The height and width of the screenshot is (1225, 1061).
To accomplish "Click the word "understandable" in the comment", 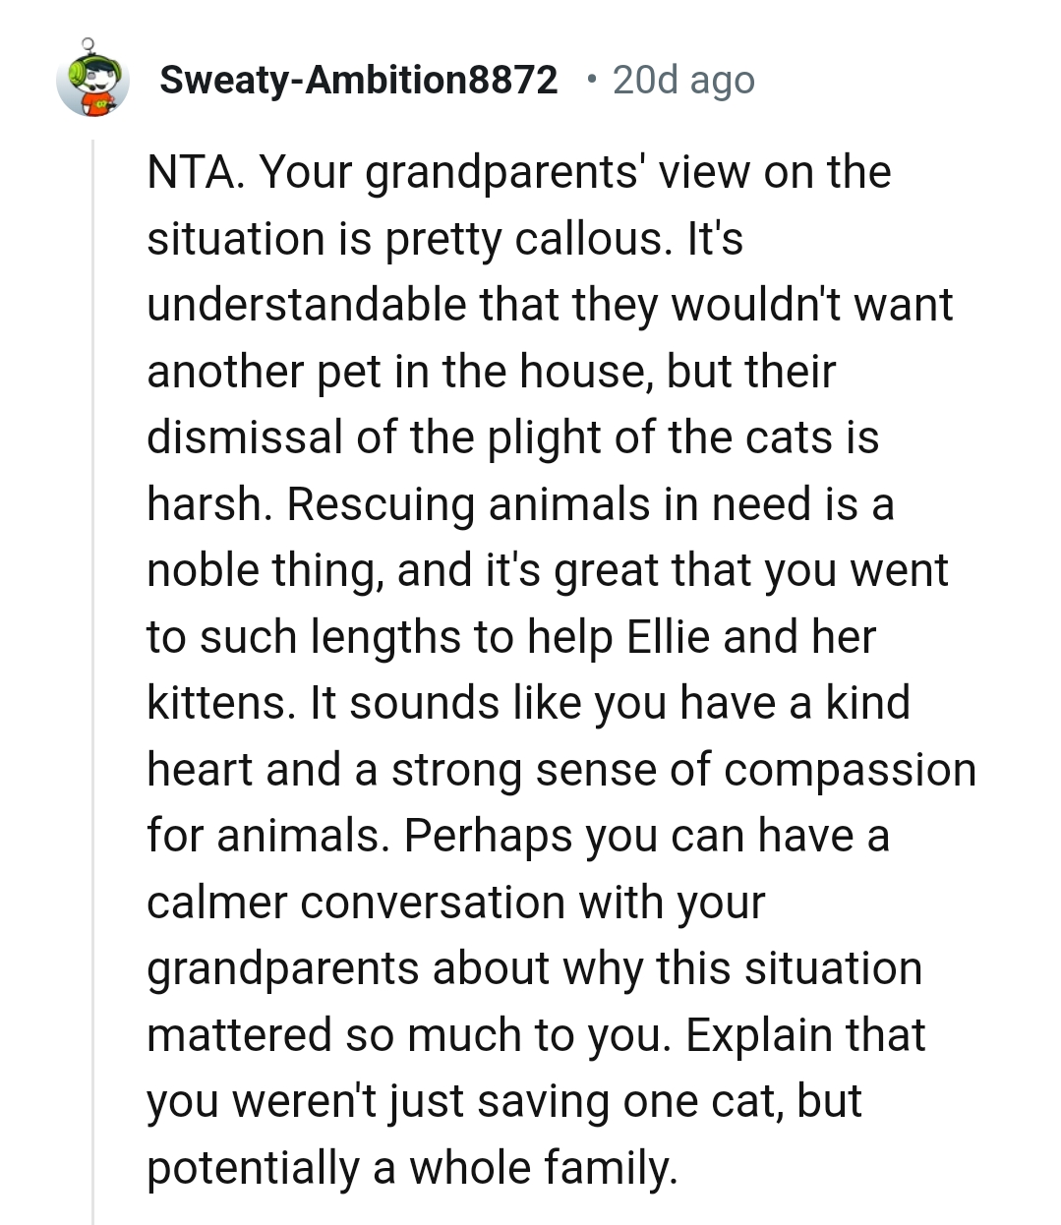I will (305, 305).
